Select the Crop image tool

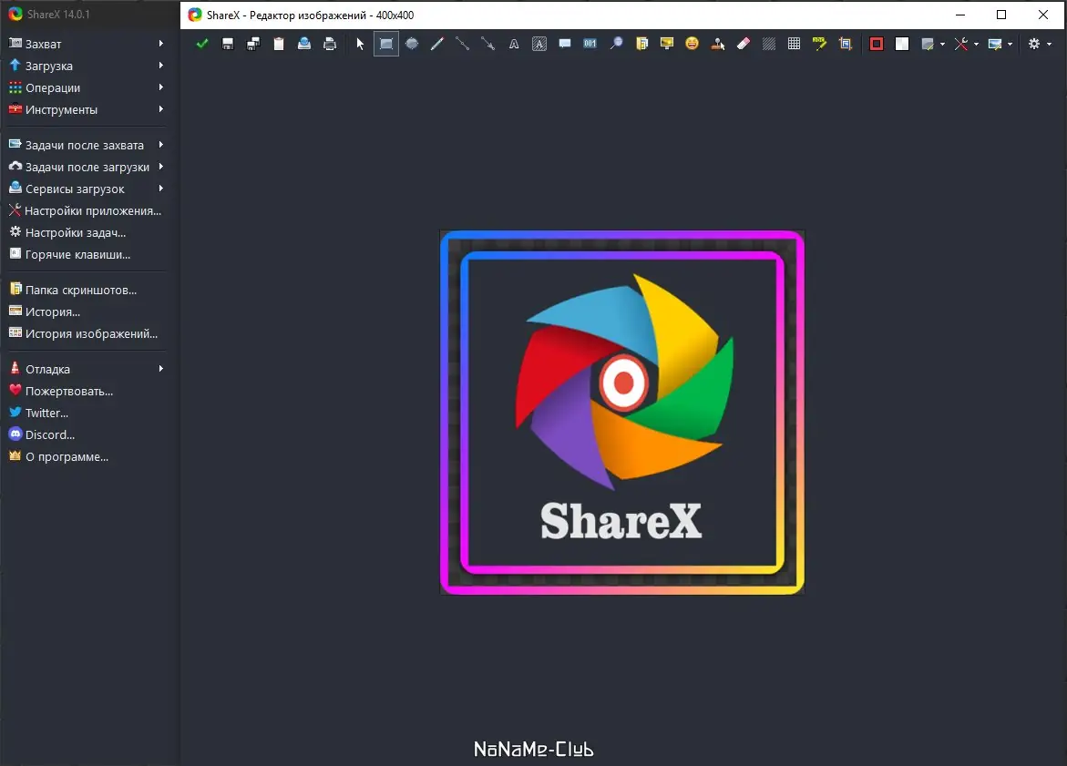coord(846,44)
